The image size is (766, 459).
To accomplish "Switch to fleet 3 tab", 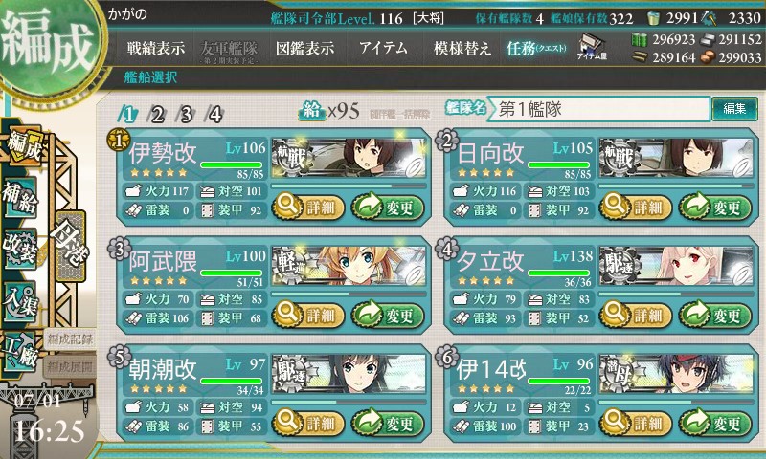I will pos(186,115).
